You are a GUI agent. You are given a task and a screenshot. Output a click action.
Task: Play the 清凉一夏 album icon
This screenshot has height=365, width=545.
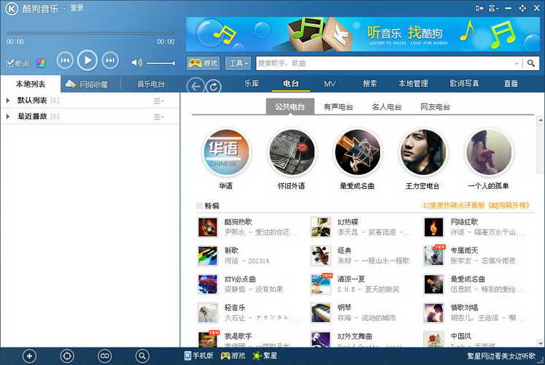point(320,284)
